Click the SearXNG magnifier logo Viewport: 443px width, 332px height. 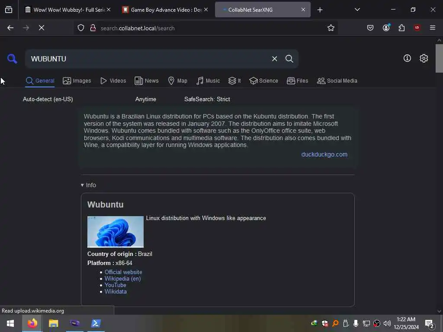[12, 59]
